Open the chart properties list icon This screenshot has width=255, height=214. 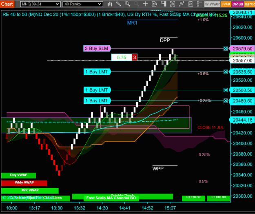click(x=200, y=4)
